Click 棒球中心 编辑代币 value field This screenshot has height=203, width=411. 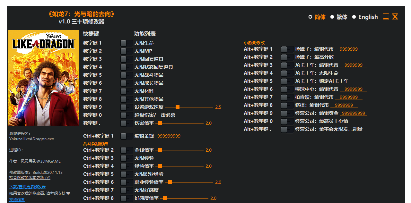pos(354,89)
